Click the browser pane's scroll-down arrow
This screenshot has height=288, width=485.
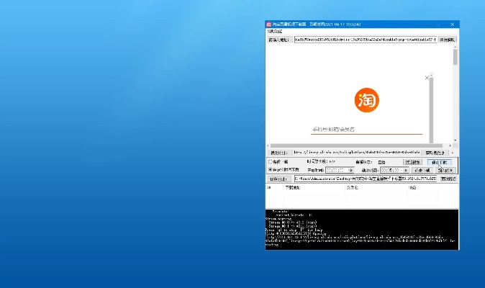coord(455,140)
